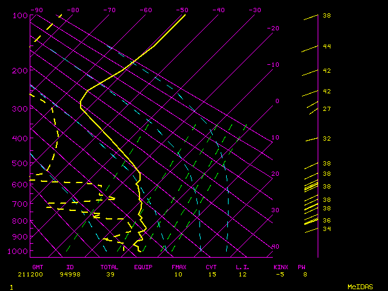Select the EQUIP header label

[144, 267]
